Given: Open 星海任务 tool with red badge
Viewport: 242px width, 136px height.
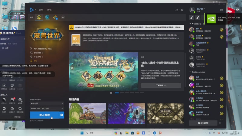Looking at the screenshot, I should tap(12, 101).
